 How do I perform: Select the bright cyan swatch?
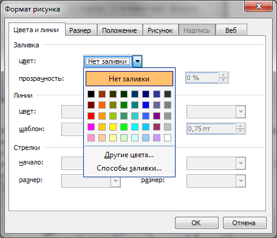click(x=135, y=127)
